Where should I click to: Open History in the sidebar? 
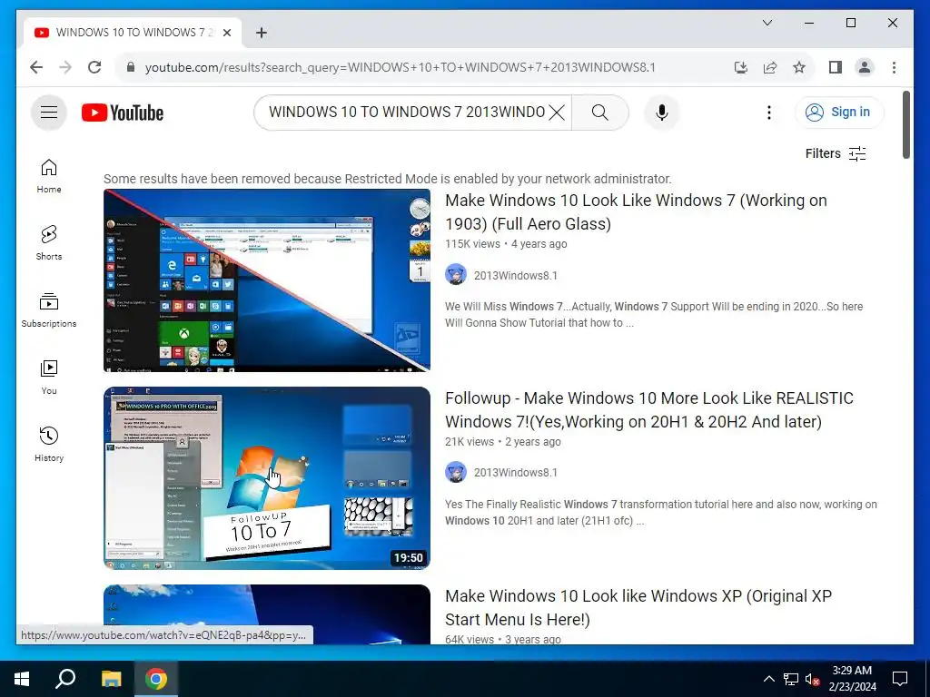click(49, 445)
